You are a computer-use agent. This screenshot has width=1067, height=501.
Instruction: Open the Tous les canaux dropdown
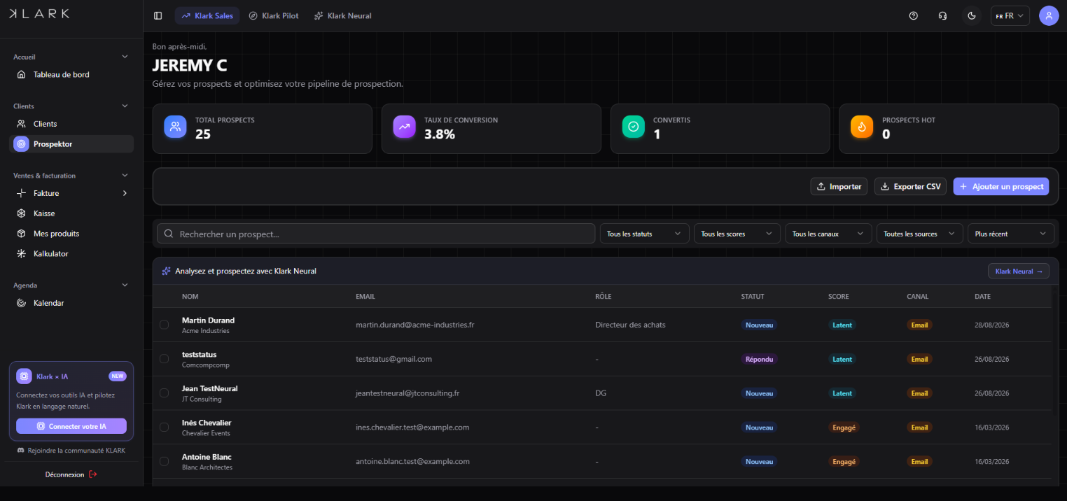click(828, 234)
